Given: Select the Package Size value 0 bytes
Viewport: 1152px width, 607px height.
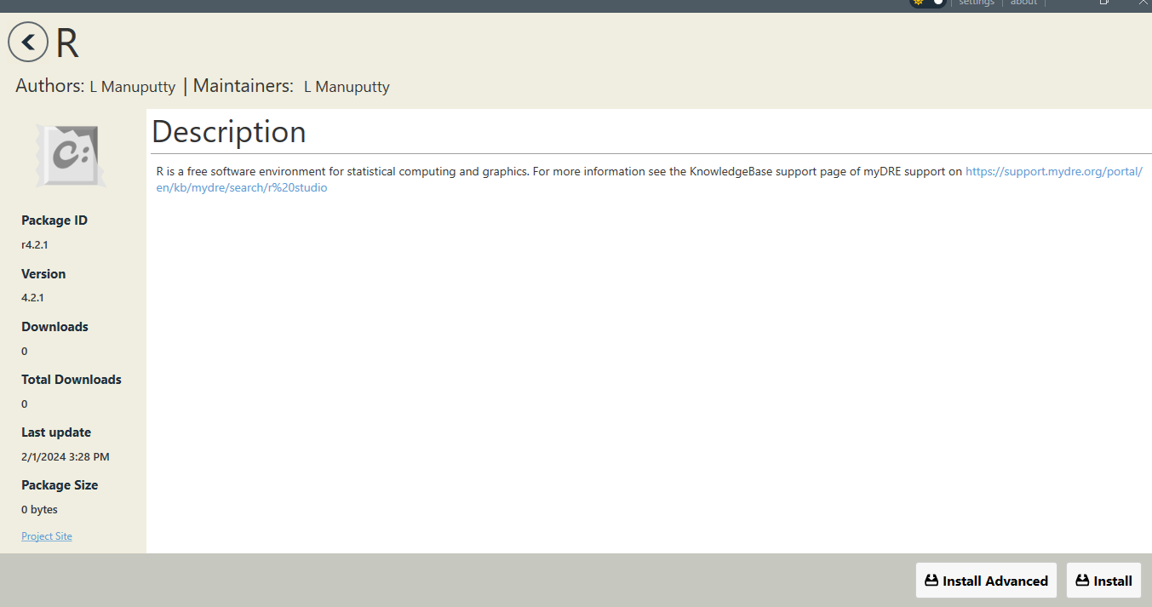Looking at the screenshot, I should (x=39, y=510).
